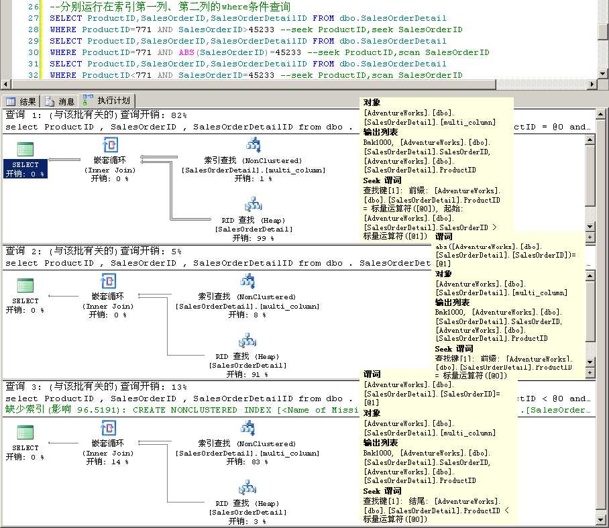Click query 1 plan zoom plus button
The image size is (609, 528).
[x=590, y=237]
